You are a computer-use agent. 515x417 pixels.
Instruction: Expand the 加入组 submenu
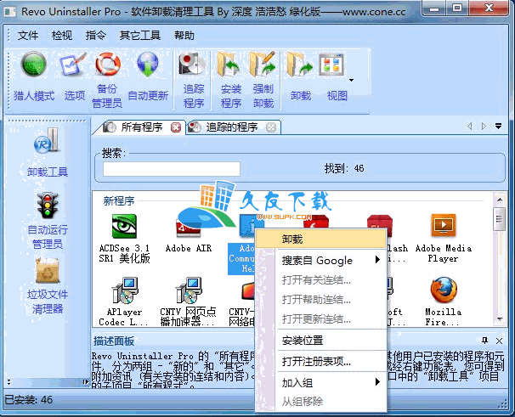click(320, 382)
